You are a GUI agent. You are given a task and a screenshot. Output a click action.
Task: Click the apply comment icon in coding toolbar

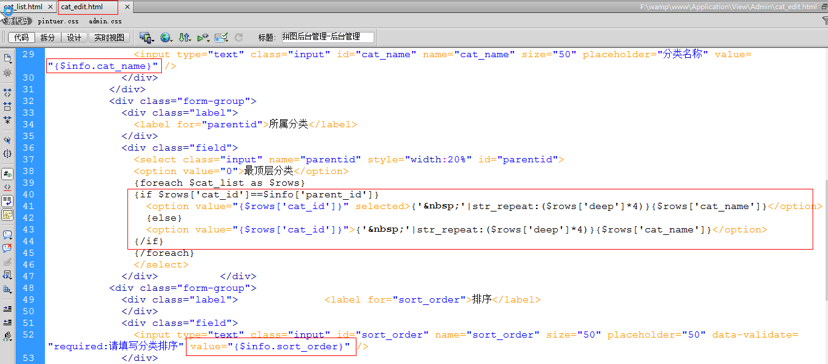(7, 235)
